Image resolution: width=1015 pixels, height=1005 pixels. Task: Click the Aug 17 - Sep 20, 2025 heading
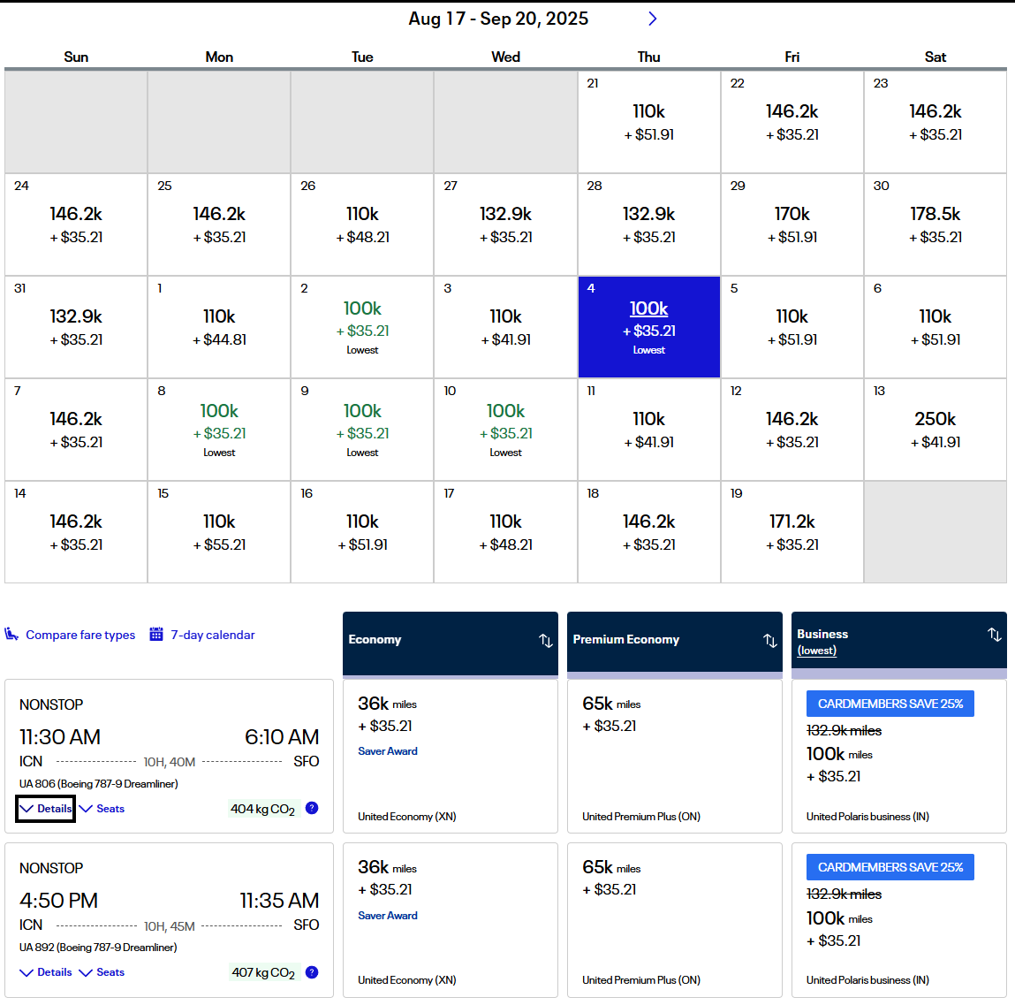click(498, 19)
